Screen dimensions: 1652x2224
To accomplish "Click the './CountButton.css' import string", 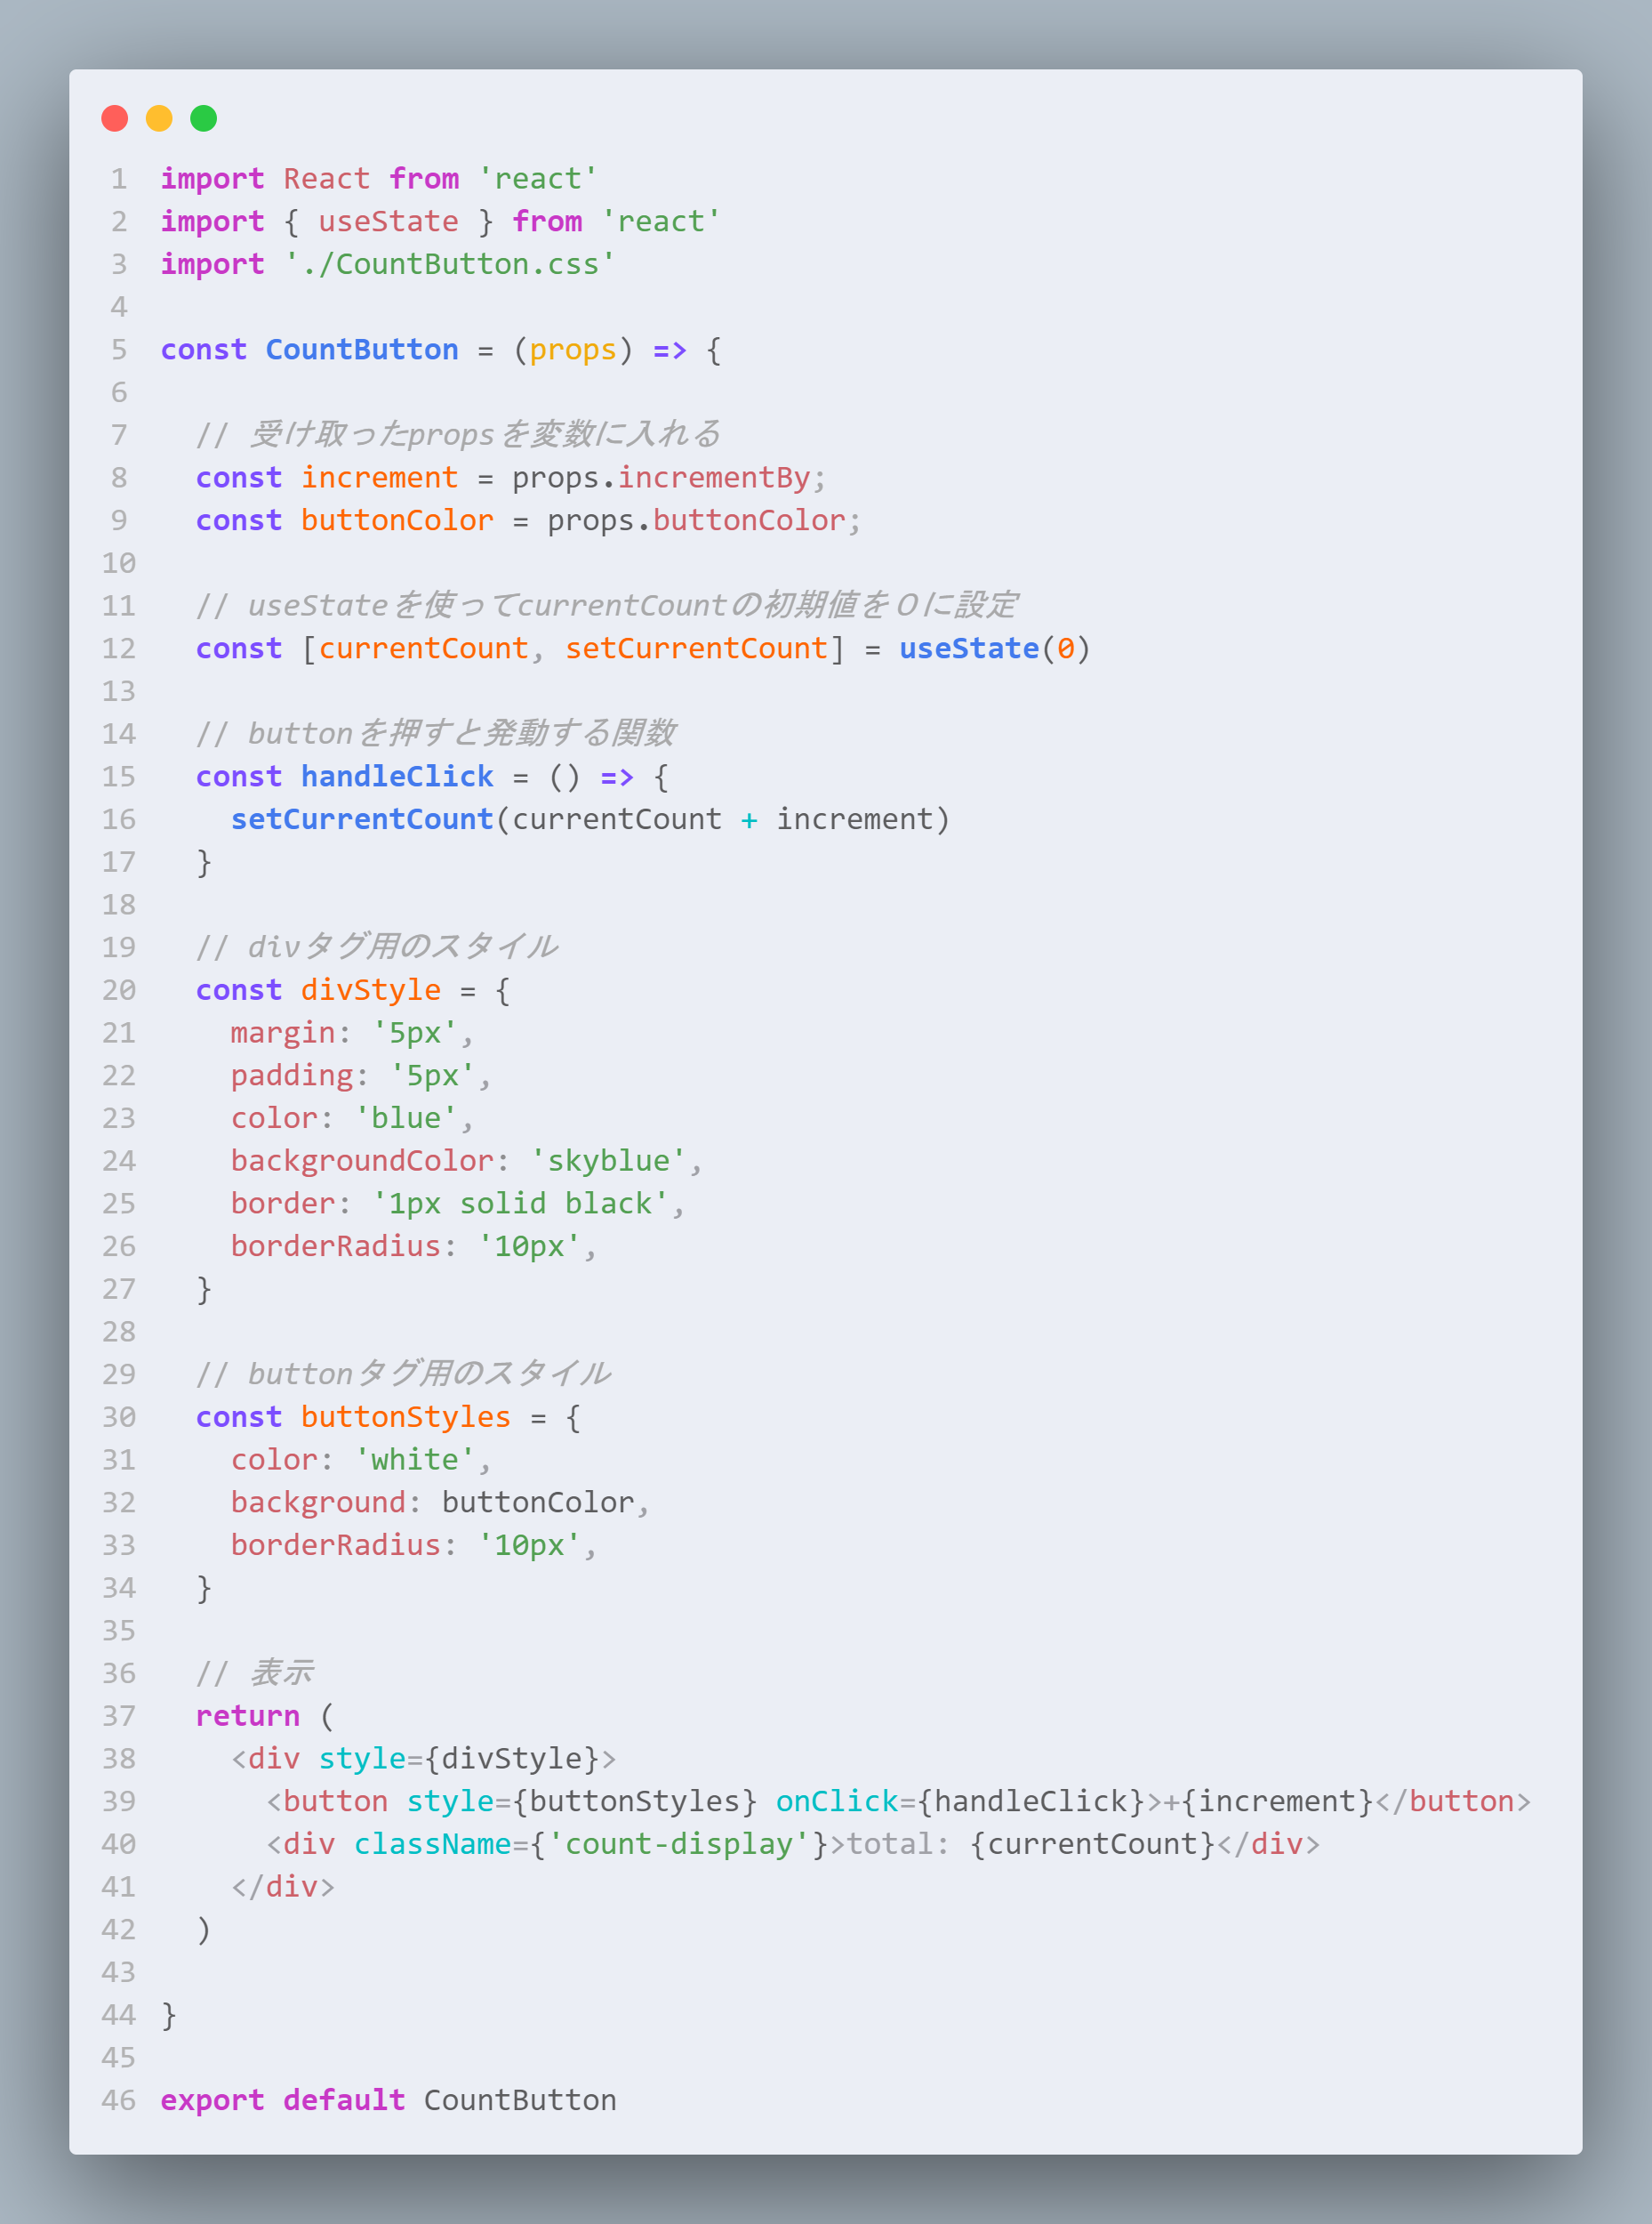I will 450,264.
